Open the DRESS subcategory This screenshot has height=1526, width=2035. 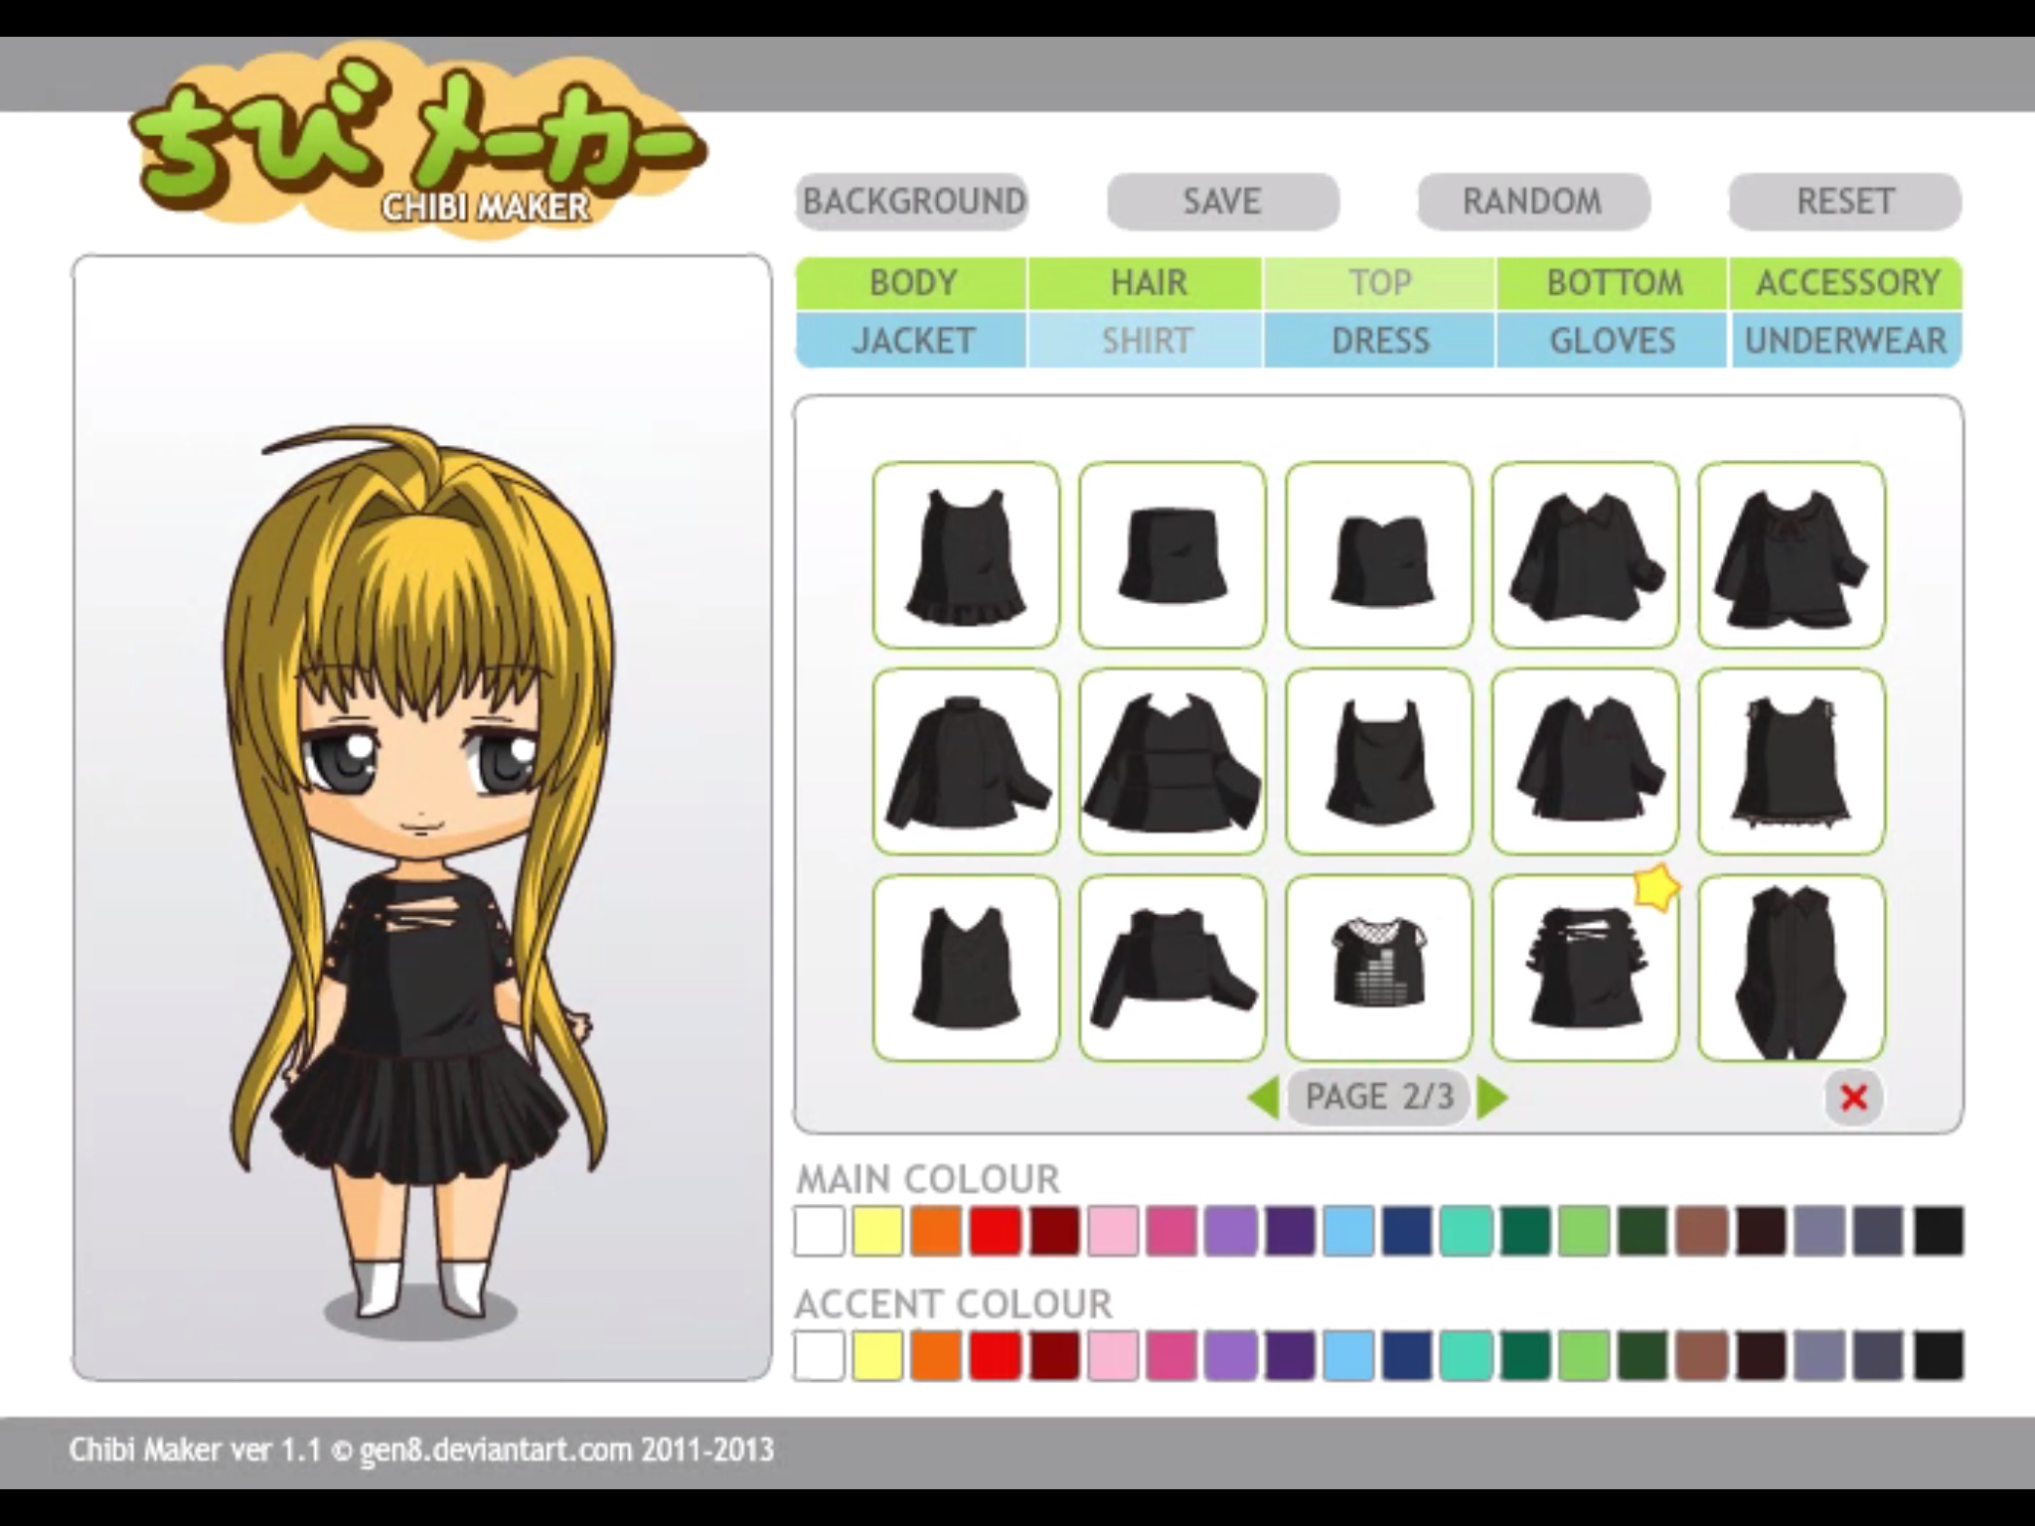[1380, 341]
